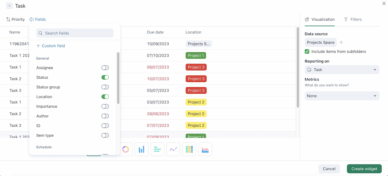Screen dimensions: 388x176
Task: Click the red Project 3 tag dated 10/07/2023
Action: coord(196,79)
